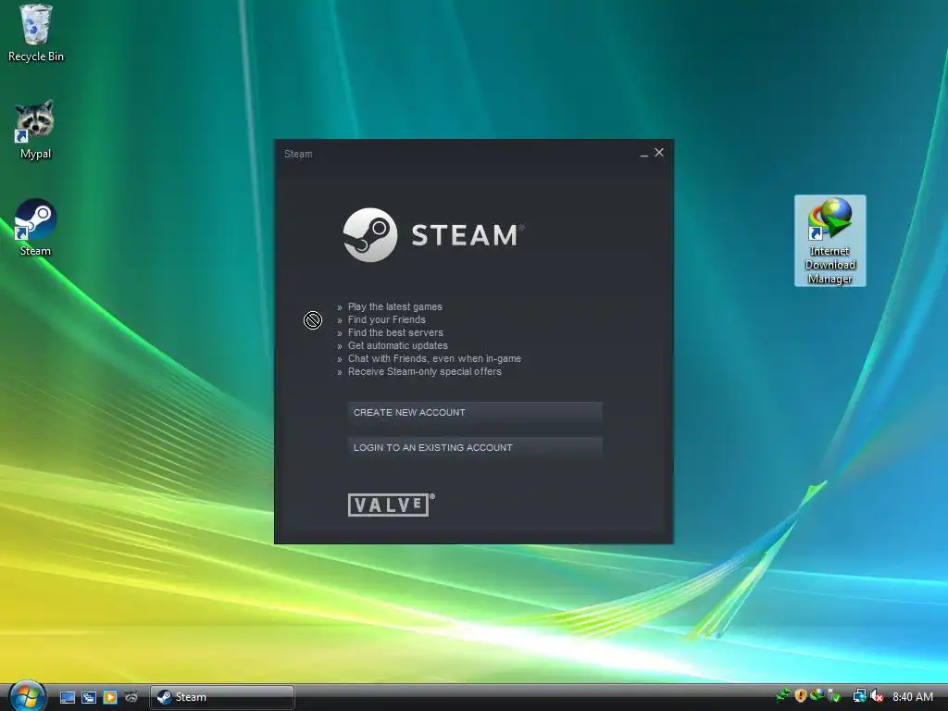Click "Chat with Friends, even when in-game"
This screenshot has width=948, height=711.
point(434,358)
